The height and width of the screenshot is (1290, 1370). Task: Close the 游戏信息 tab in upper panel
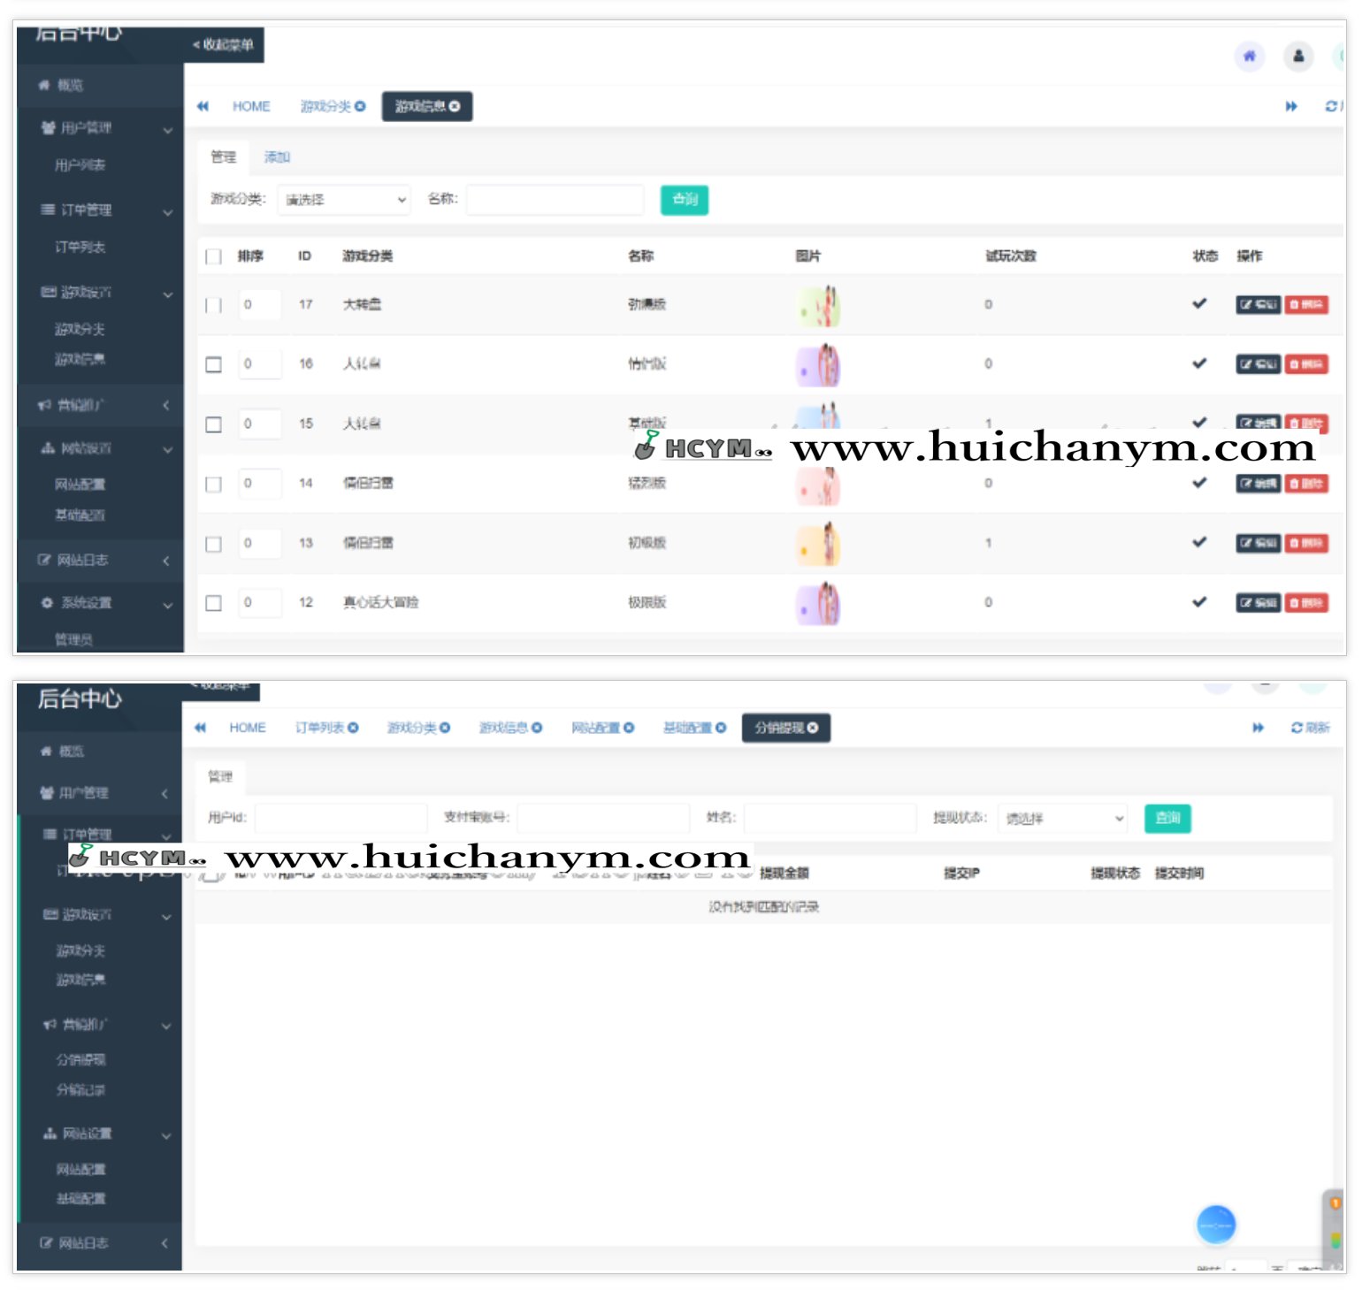pyautogui.click(x=455, y=106)
